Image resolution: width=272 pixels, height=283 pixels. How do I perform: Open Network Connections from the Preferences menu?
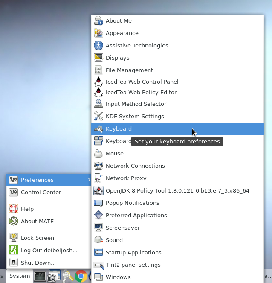135,166
